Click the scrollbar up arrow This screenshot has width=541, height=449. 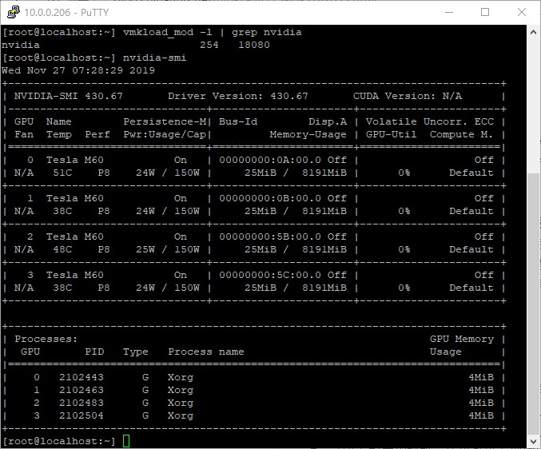[534, 32]
